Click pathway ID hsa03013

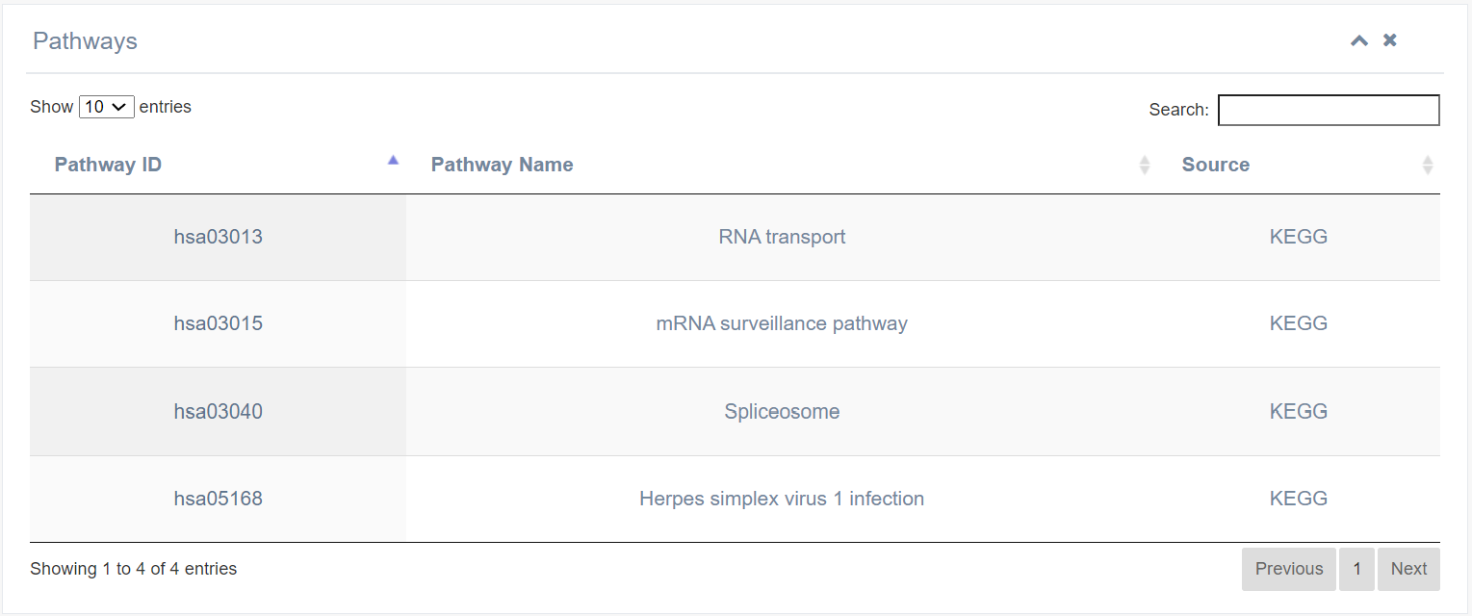[218, 237]
